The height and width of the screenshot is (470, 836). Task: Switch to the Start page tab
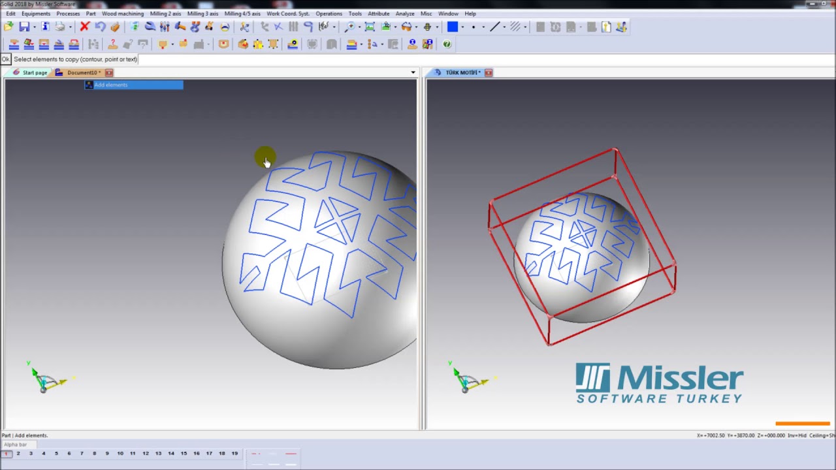pyautogui.click(x=30, y=72)
